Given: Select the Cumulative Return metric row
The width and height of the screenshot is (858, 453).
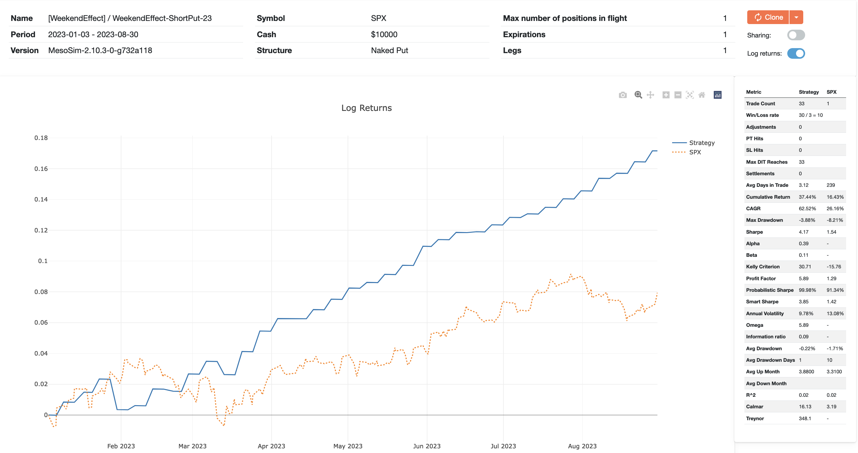Looking at the screenshot, I should click(x=768, y=197).
